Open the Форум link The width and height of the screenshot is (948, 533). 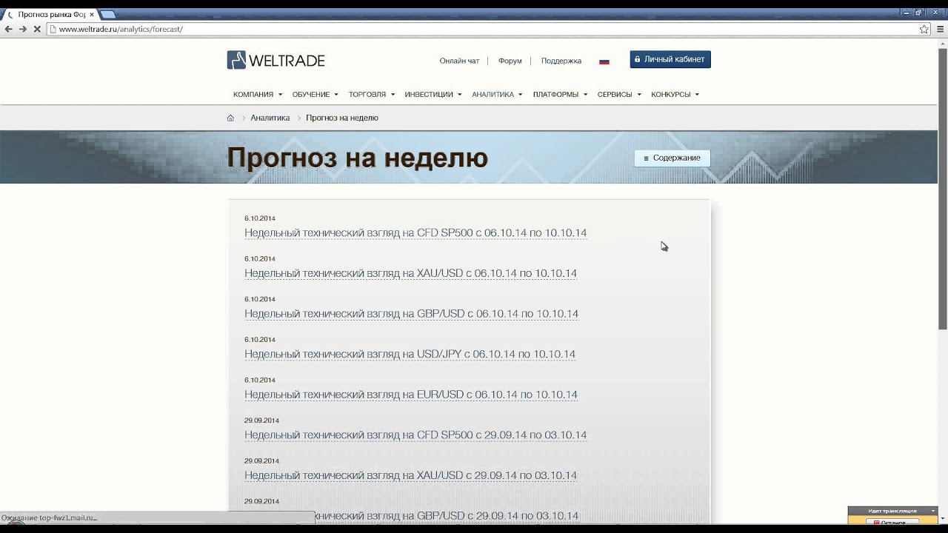(510, 61)
